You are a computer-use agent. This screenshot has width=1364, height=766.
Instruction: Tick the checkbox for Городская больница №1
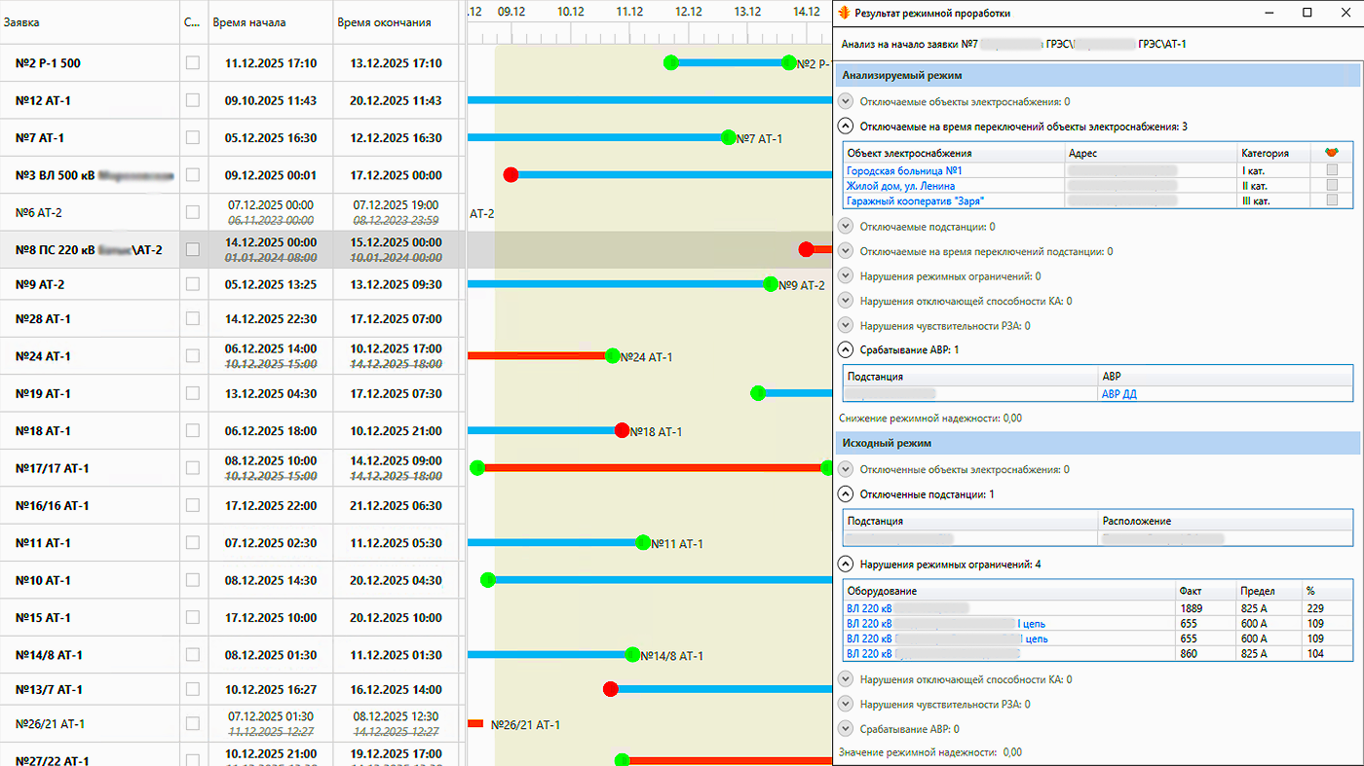point(1332,171)
